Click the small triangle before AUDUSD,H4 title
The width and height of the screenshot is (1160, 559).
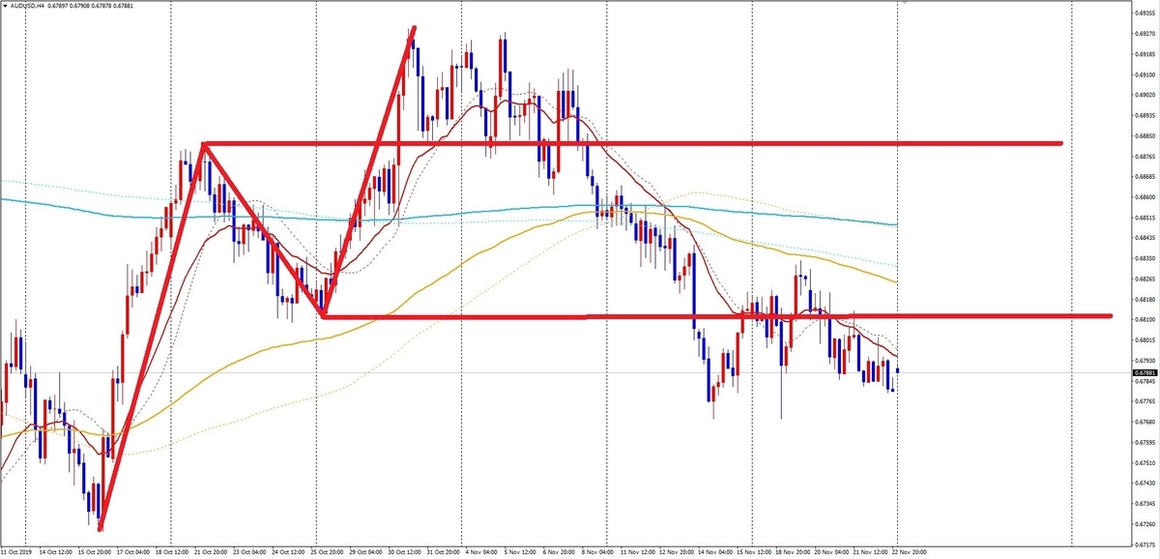tap(5, 7)
